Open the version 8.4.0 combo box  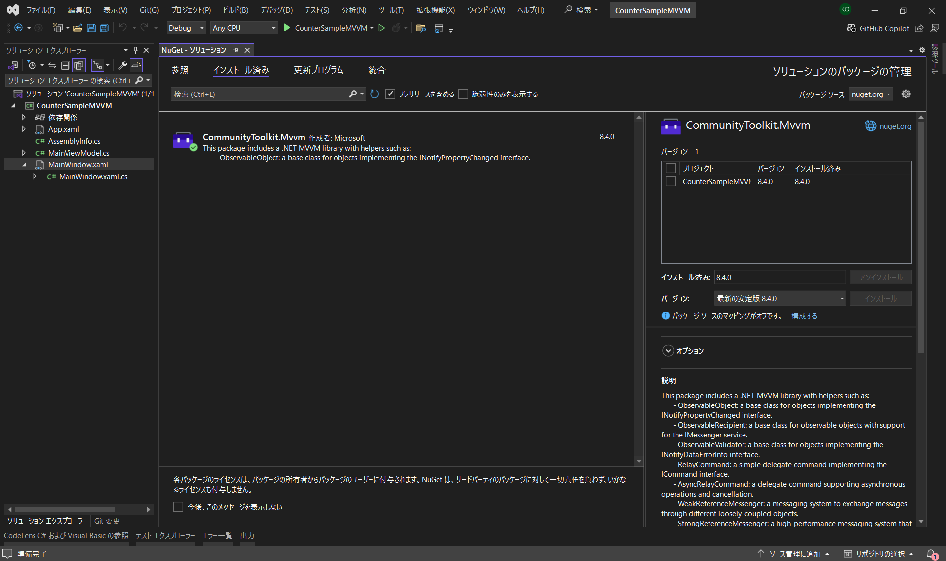779,298
